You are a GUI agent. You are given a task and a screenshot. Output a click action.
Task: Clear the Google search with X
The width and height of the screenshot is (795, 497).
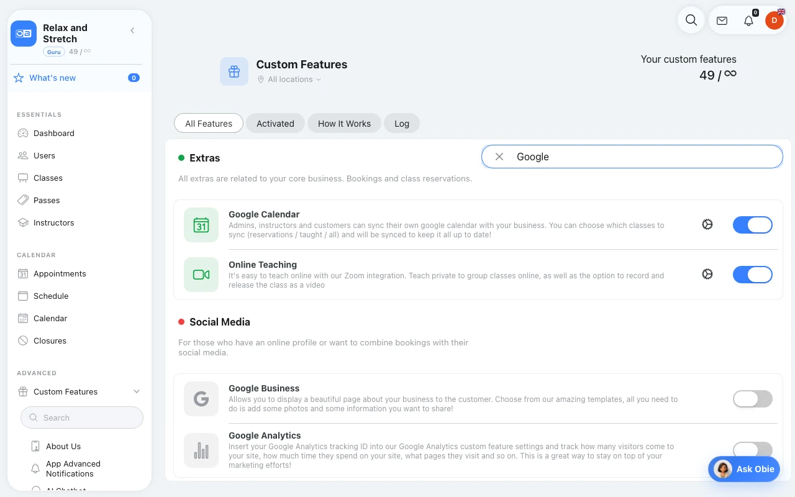499,157
